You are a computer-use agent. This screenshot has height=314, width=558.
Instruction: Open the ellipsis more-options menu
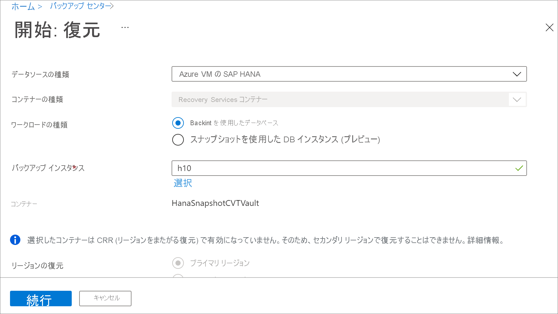125,28
